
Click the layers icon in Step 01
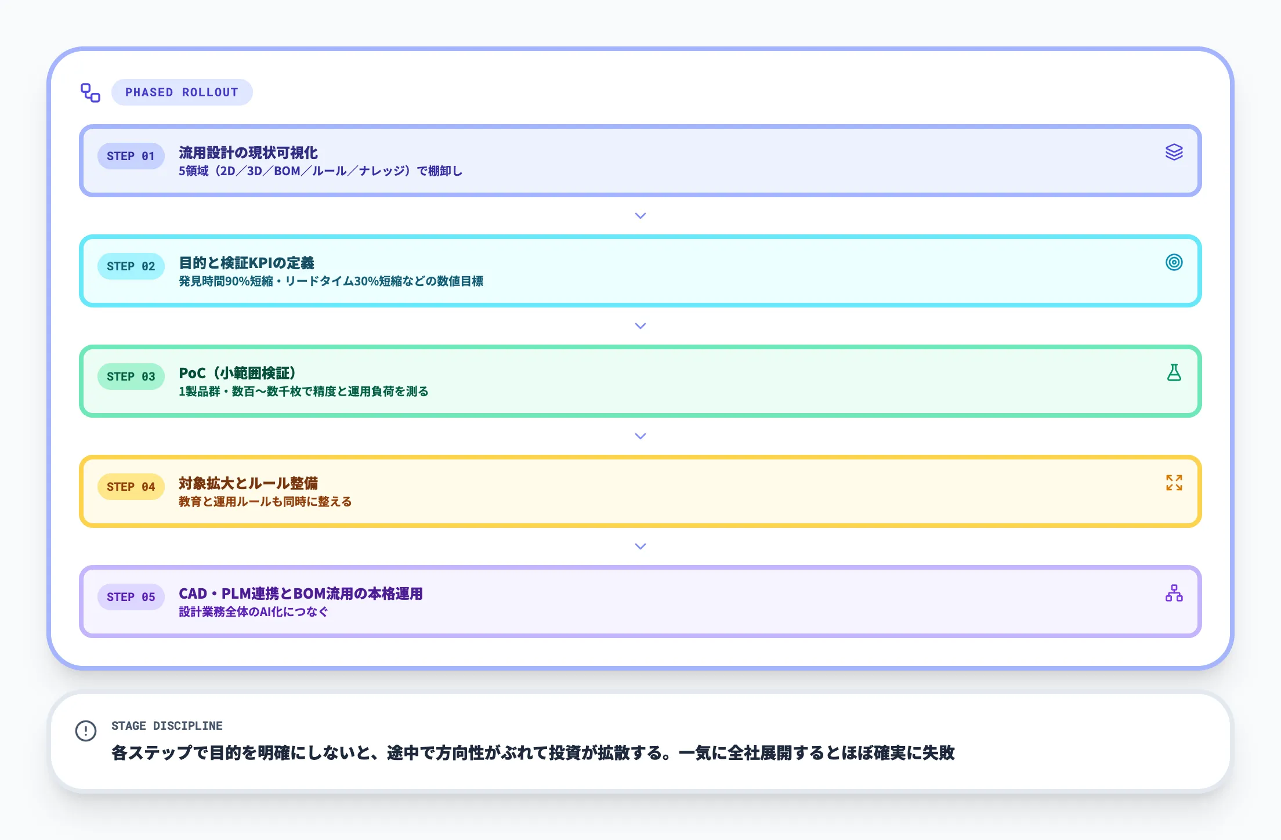1174,152
